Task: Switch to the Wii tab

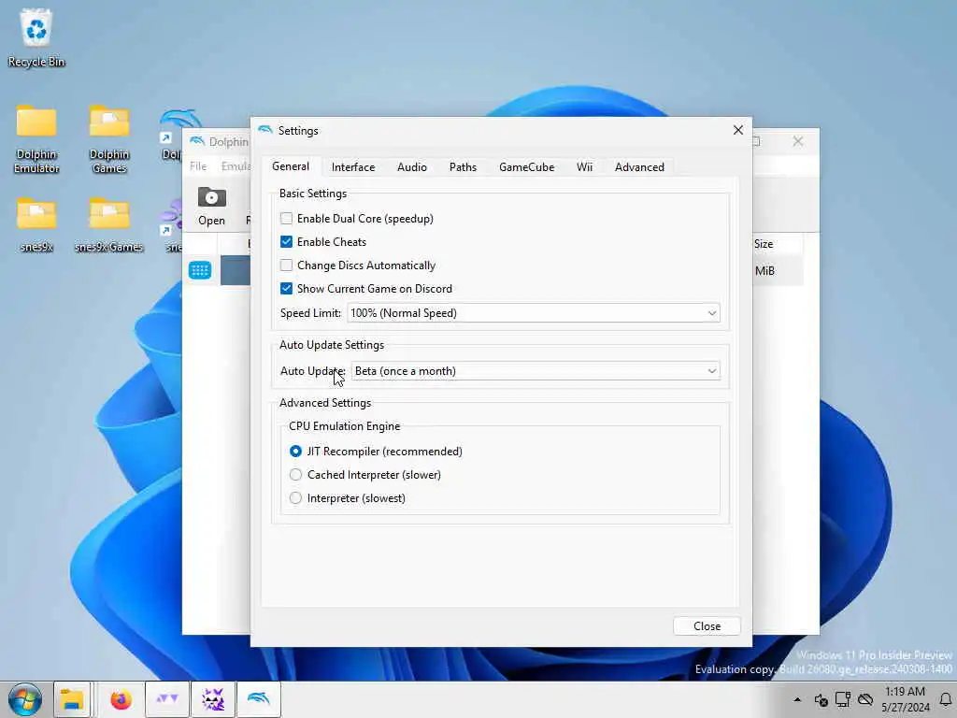Action: coord(584,166)
